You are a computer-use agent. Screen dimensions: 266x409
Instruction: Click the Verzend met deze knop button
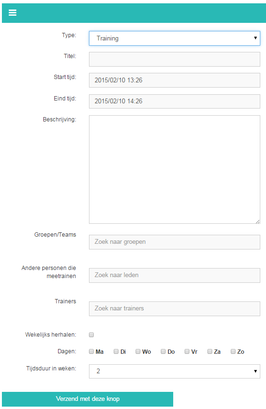(x=88, y=399)
